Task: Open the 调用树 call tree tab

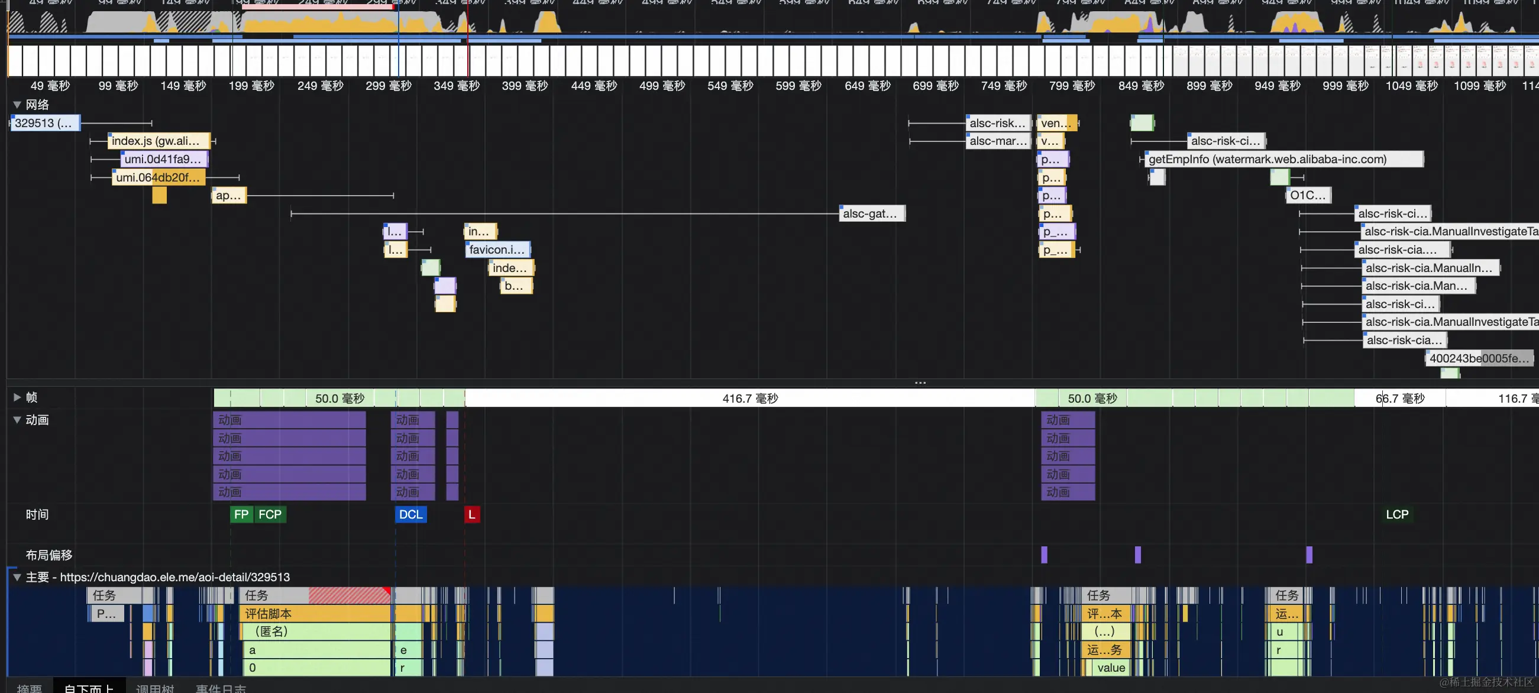Action: [x=155, y=688]
